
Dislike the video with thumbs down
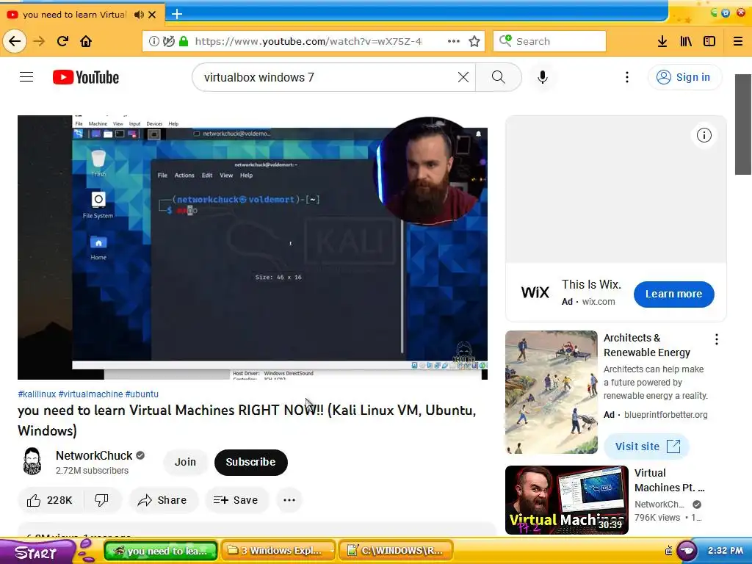coord(101,500)
